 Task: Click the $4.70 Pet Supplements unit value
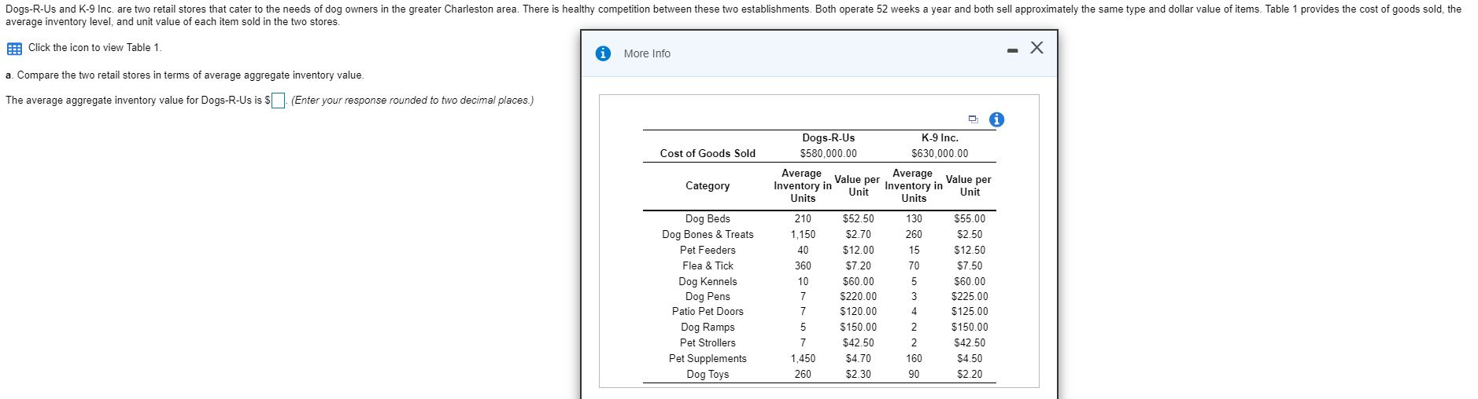tap(858, 359)
